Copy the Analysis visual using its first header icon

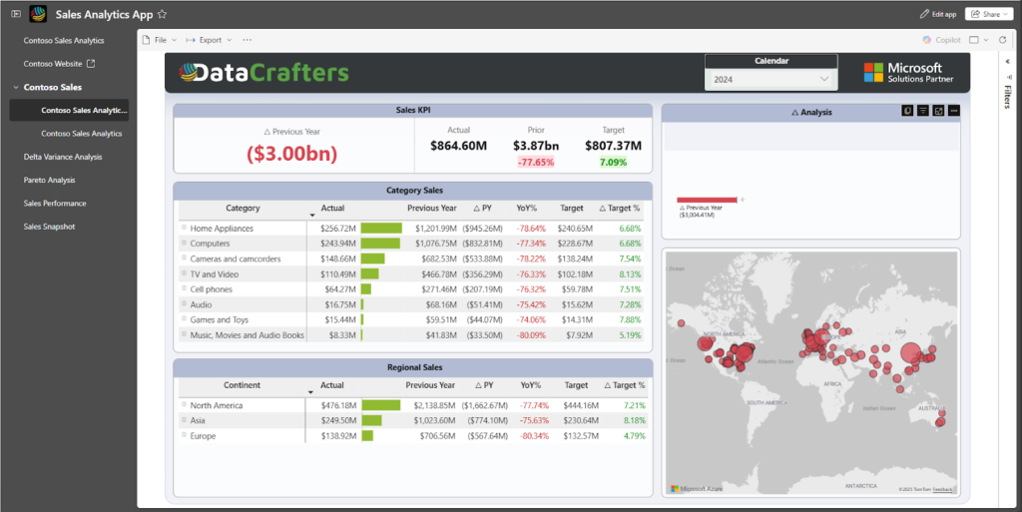907,111
